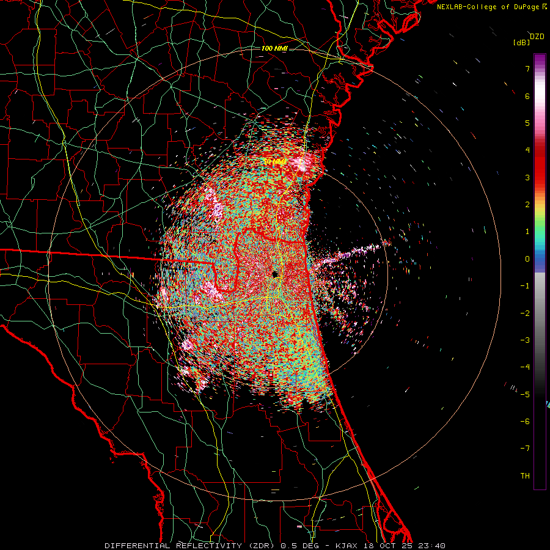The height and width of the screenshot is (550, 550).
Task: Click the 1 value on the dB scale
Action: point(527,232)
